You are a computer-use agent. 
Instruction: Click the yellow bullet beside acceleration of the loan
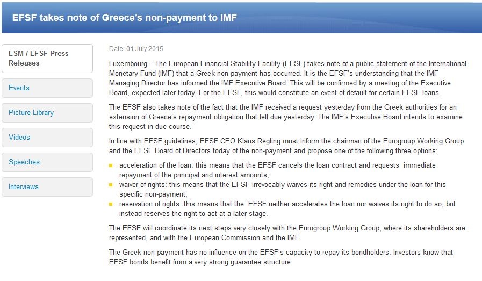(111, 165)
